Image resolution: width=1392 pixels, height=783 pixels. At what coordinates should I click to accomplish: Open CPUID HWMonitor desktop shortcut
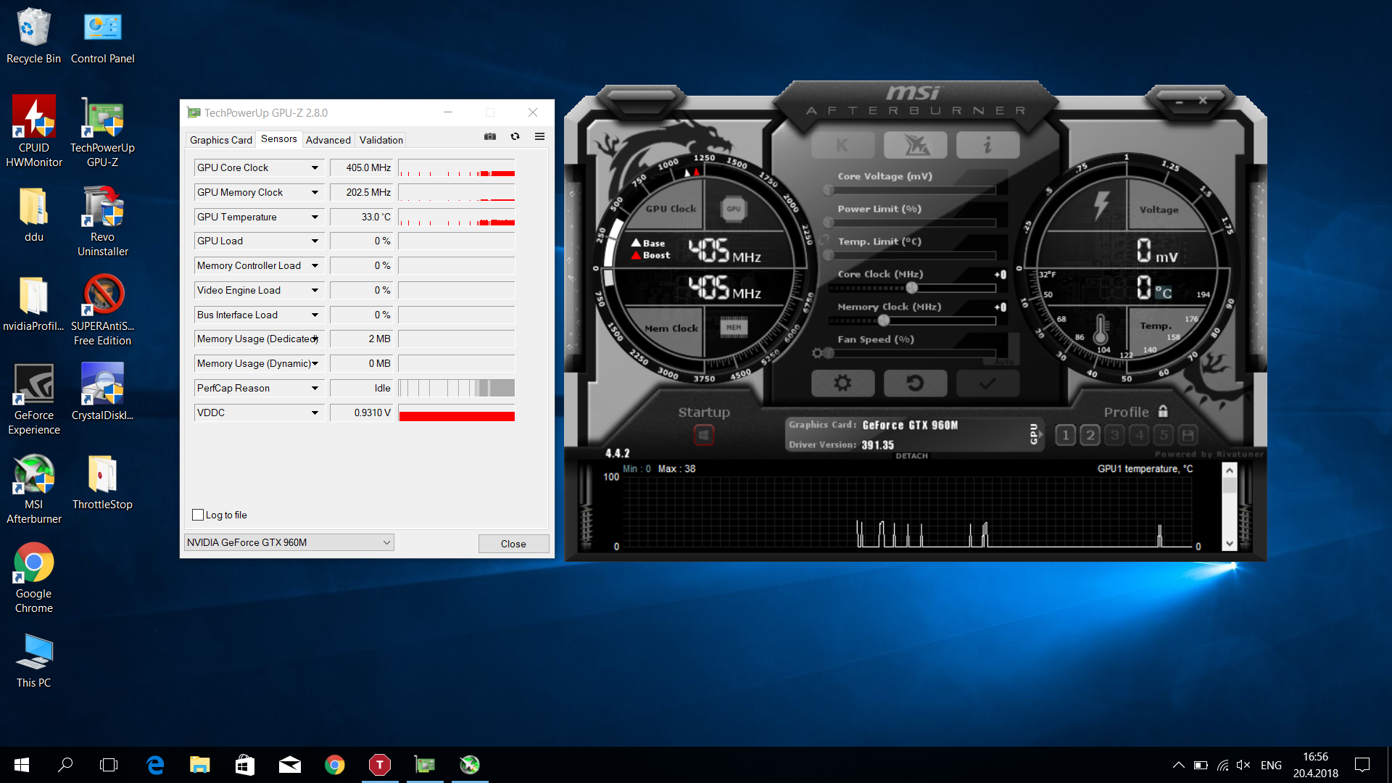click(34, 131)
